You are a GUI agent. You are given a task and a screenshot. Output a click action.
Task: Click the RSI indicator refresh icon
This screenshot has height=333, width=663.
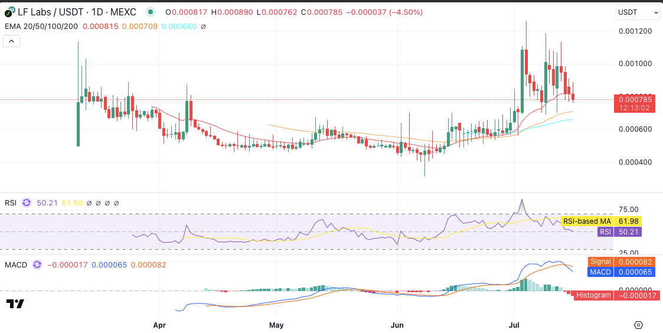click(x=27, y=203)
